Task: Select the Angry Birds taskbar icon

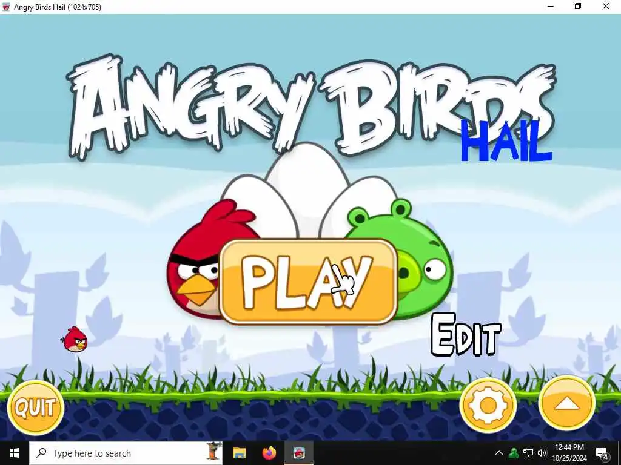Action: click(x=299, y=453)
